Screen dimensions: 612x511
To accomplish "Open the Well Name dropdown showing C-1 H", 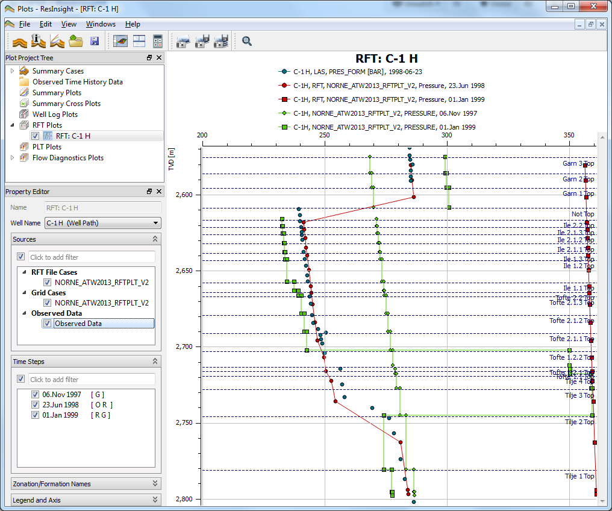I will 154,222.
